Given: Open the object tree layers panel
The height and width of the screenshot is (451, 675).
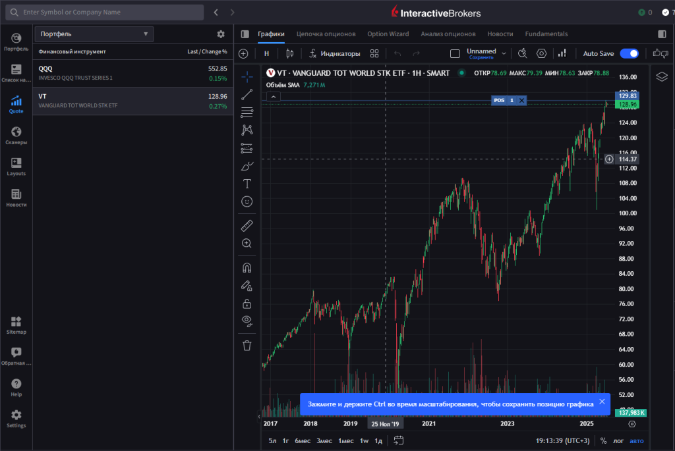Looking at the screenshot, I should 662,76.
